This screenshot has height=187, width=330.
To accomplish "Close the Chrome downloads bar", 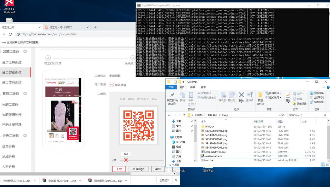I will point(176,180).
